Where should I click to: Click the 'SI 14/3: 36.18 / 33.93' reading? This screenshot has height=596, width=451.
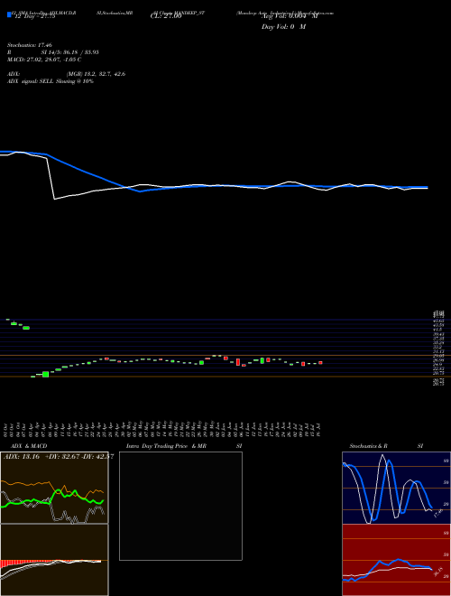click(69, 52)
